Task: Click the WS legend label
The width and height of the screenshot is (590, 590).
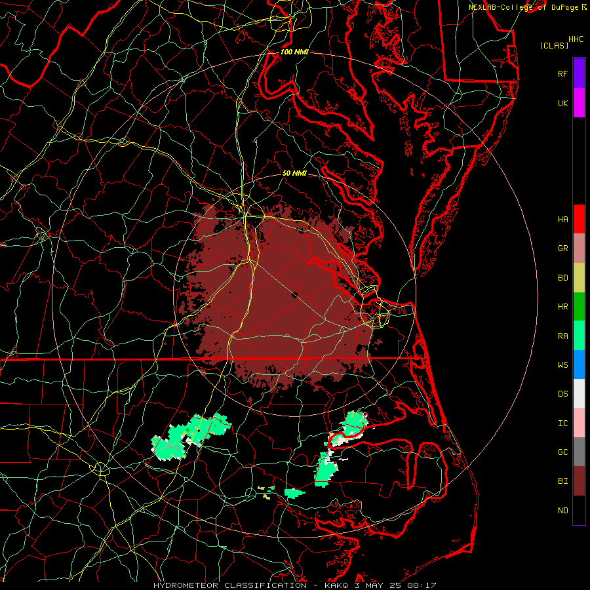Action: pos(562,364)
